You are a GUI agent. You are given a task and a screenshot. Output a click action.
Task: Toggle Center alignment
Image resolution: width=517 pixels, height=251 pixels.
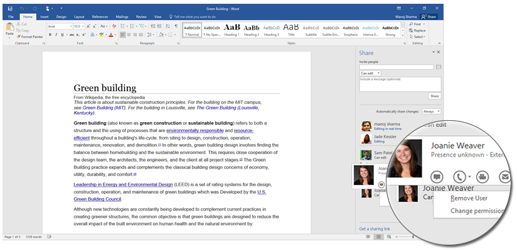point(129,35)
